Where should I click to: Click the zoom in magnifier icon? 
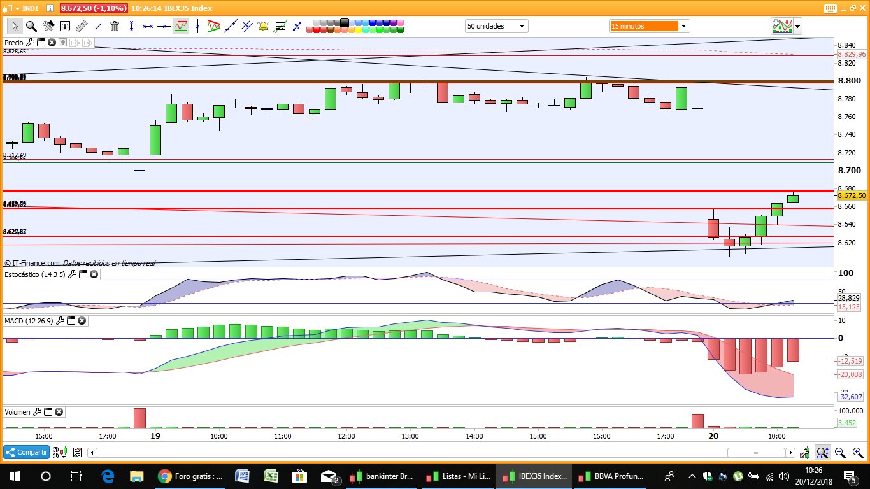coord(858,453)
